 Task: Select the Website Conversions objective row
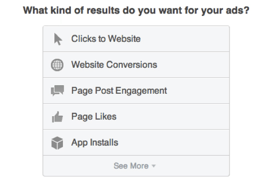136,65
